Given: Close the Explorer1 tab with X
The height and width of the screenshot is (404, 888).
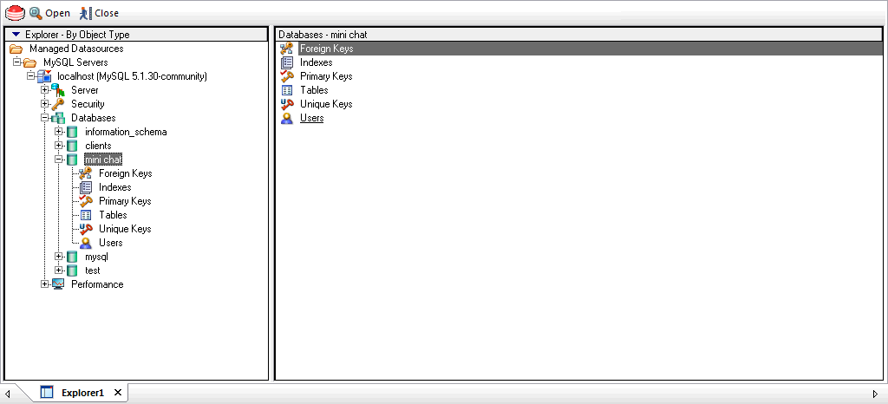Looking at the screenshot, I should click(x=118, y=393).
